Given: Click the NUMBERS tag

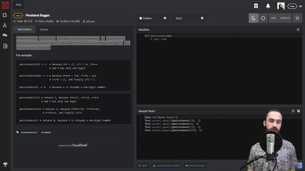Looking at the screenshot, I should tap(46, 133).
